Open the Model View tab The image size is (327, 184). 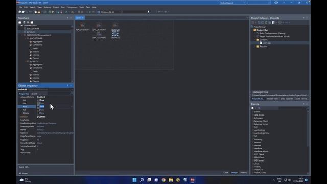[272, 99]
